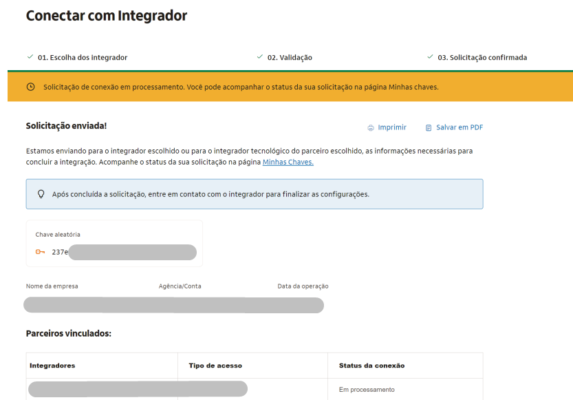Click the Tipo de acesso column header
573x400 pixels.
[x=215, y=366]
